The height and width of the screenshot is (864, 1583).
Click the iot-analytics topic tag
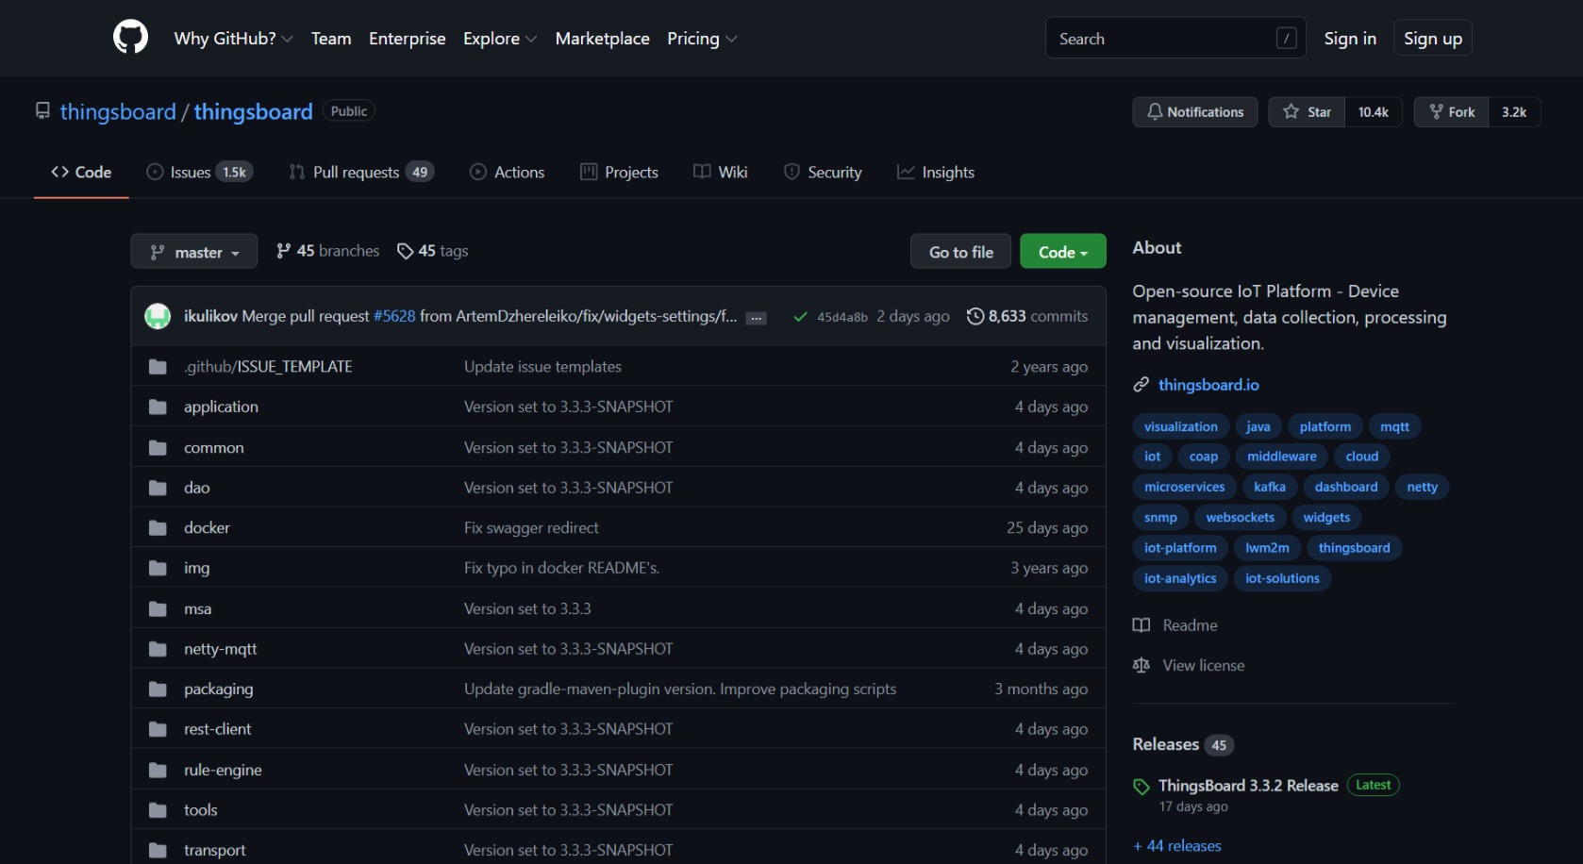[1180, 579]
